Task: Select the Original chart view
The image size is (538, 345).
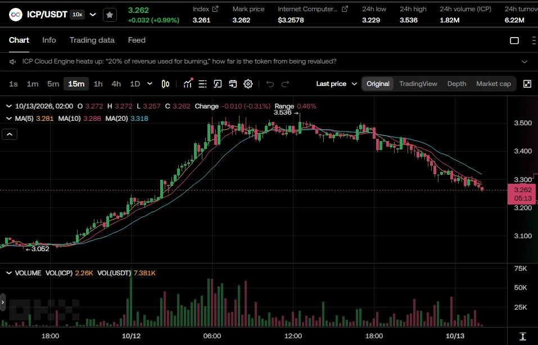Action: click(x=378, y=84)
